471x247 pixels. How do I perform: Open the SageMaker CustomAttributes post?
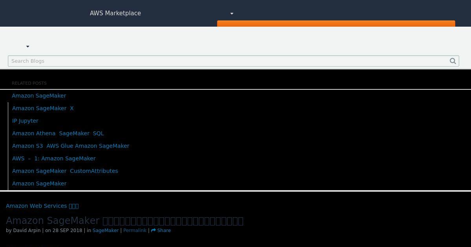click(x=65, y=171)
